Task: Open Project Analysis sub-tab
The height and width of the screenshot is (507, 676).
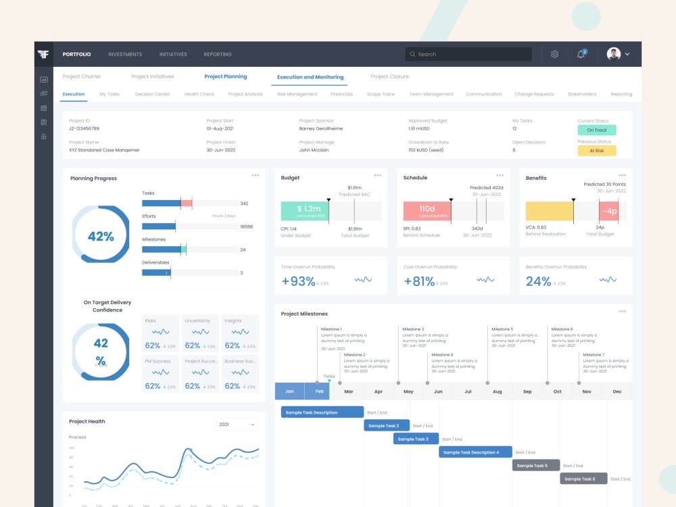Action: click(x=245, y=94)
